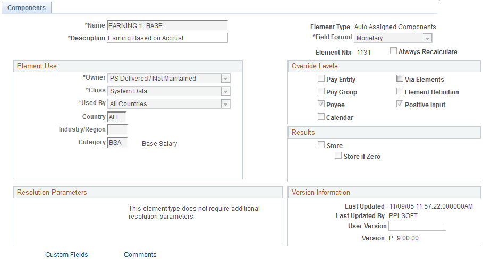Click into the Description text field
The width and height of the screenshot is (483, 259).
[167, 38]
